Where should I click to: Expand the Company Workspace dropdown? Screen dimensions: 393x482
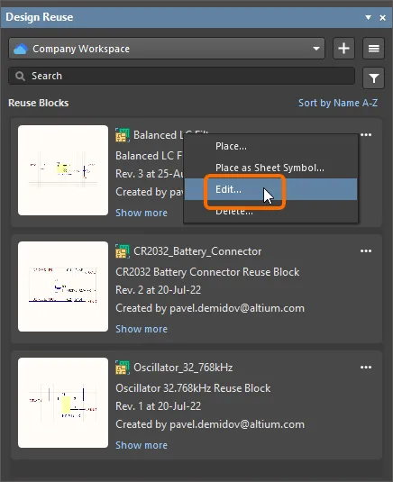pyautogui.click(x=316, y=49)
